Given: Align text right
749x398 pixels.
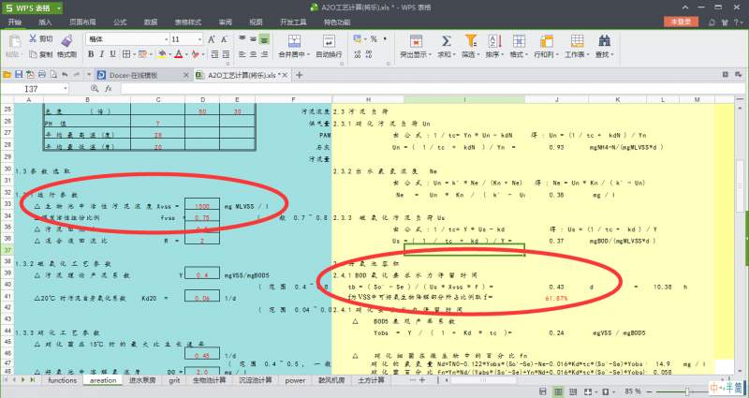Looking at the screenshot, I should [x=265, y=54].
